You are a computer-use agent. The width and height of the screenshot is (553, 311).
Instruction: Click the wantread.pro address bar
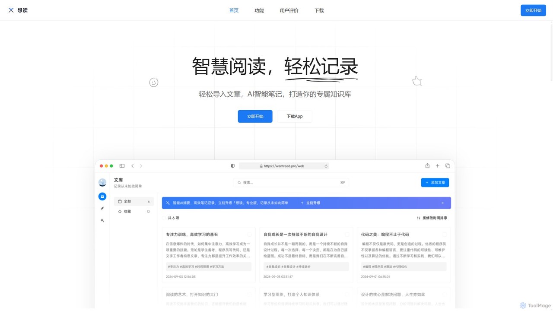coord(284,166)
